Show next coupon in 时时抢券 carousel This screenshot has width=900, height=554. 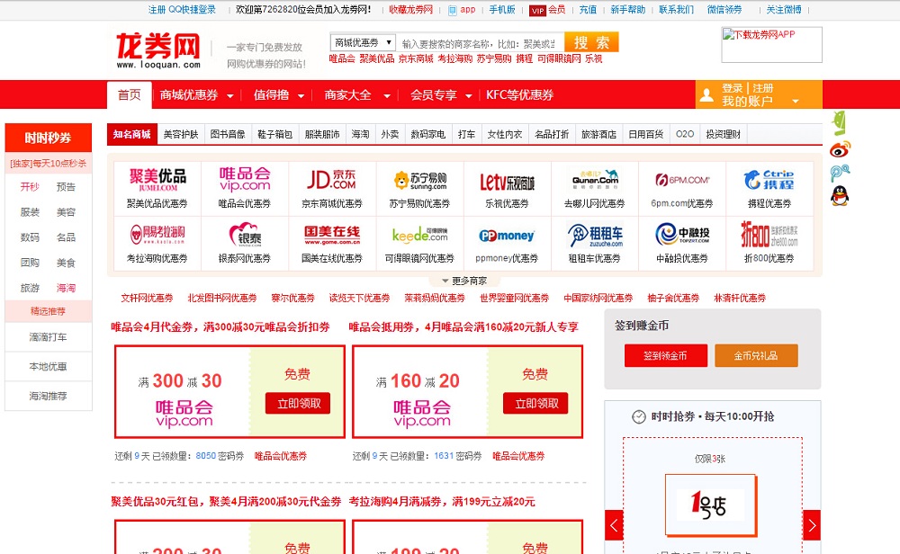(x=812, y=524)
